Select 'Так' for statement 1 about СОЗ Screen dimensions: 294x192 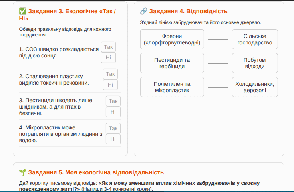tap(108, 47)
